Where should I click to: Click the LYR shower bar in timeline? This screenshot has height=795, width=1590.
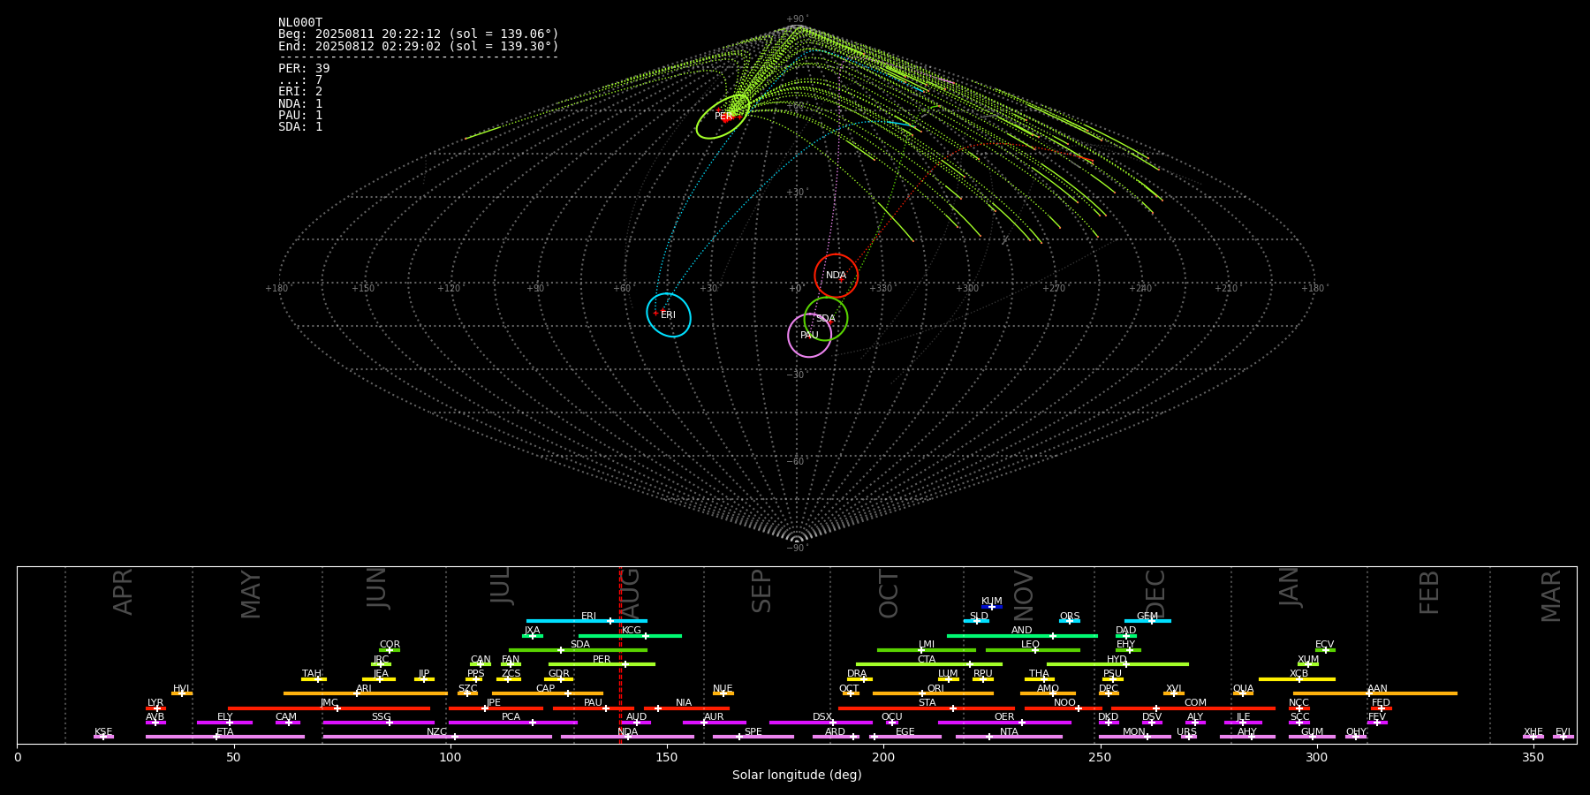tap(155, 708)
